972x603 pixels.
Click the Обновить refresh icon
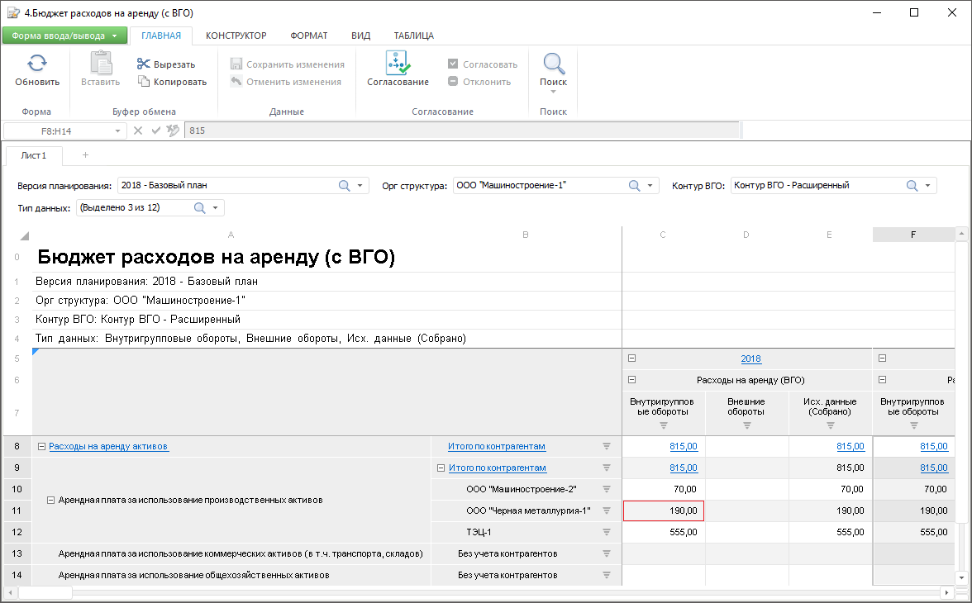[37, 64]
